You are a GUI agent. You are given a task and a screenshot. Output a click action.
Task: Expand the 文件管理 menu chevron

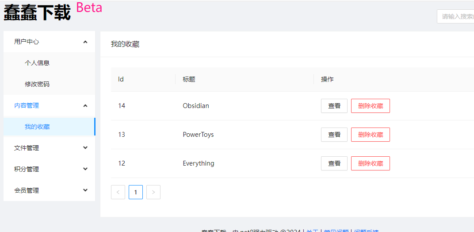(x=85, y=148)
